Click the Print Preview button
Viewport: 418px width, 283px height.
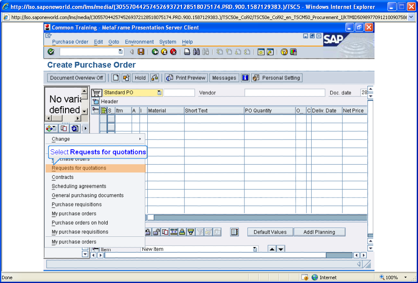point(186,78)
